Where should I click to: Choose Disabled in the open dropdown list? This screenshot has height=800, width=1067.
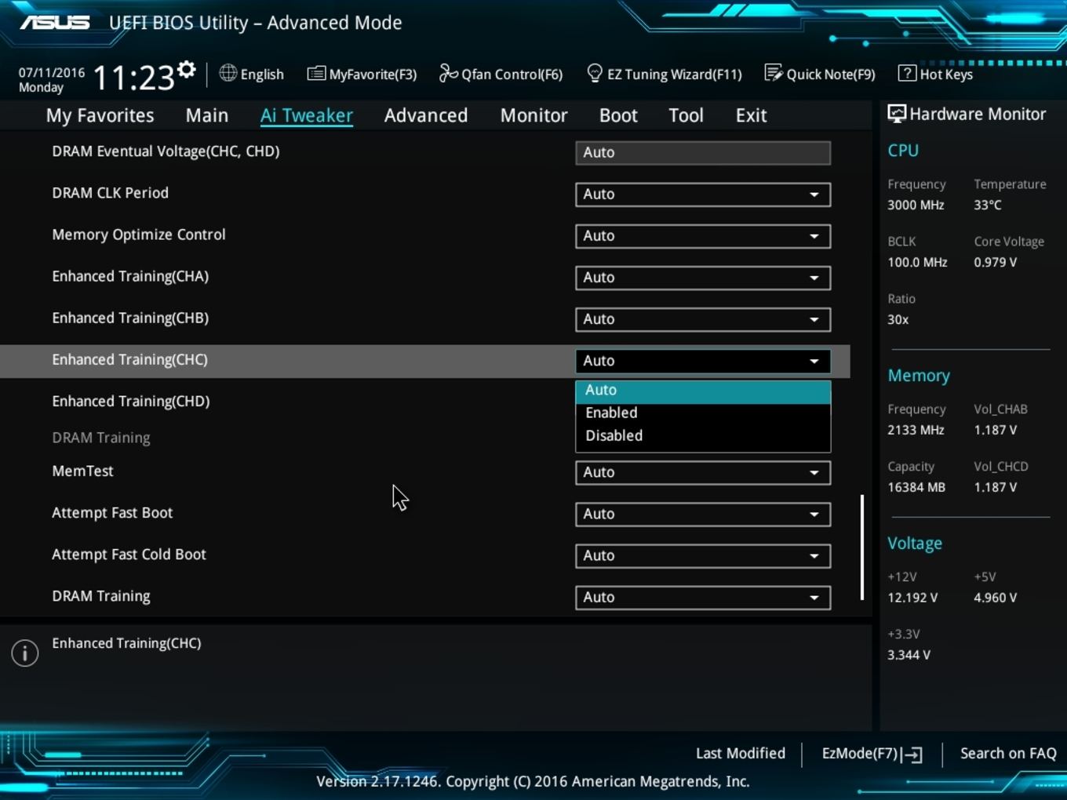703,435
